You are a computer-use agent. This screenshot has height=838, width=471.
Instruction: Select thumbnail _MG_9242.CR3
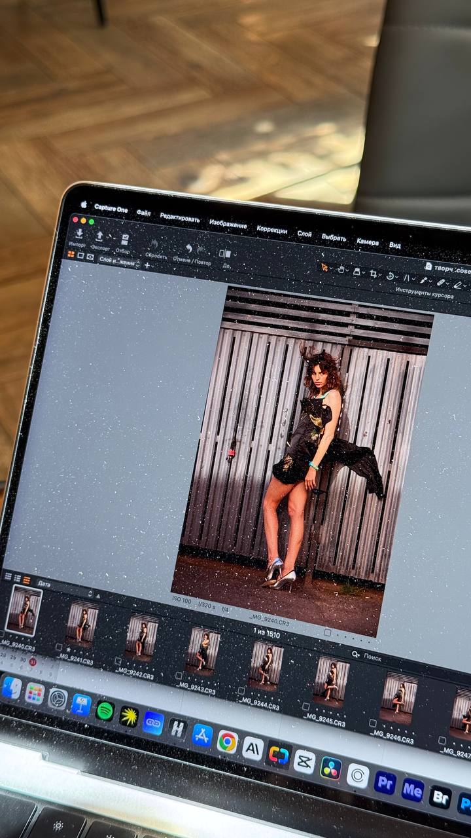[142, 638]
